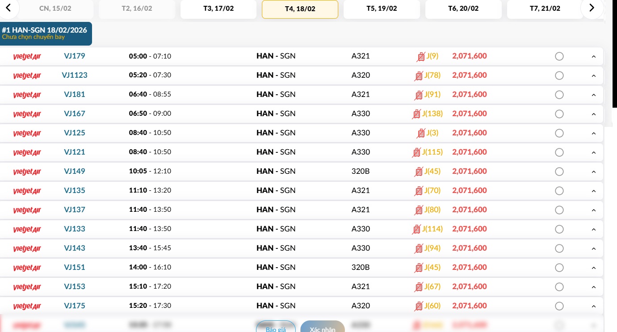Viewport: 617px width, 332px height.
Task: Choose flight VJ125 using its radio button
Action: [559, 133]
